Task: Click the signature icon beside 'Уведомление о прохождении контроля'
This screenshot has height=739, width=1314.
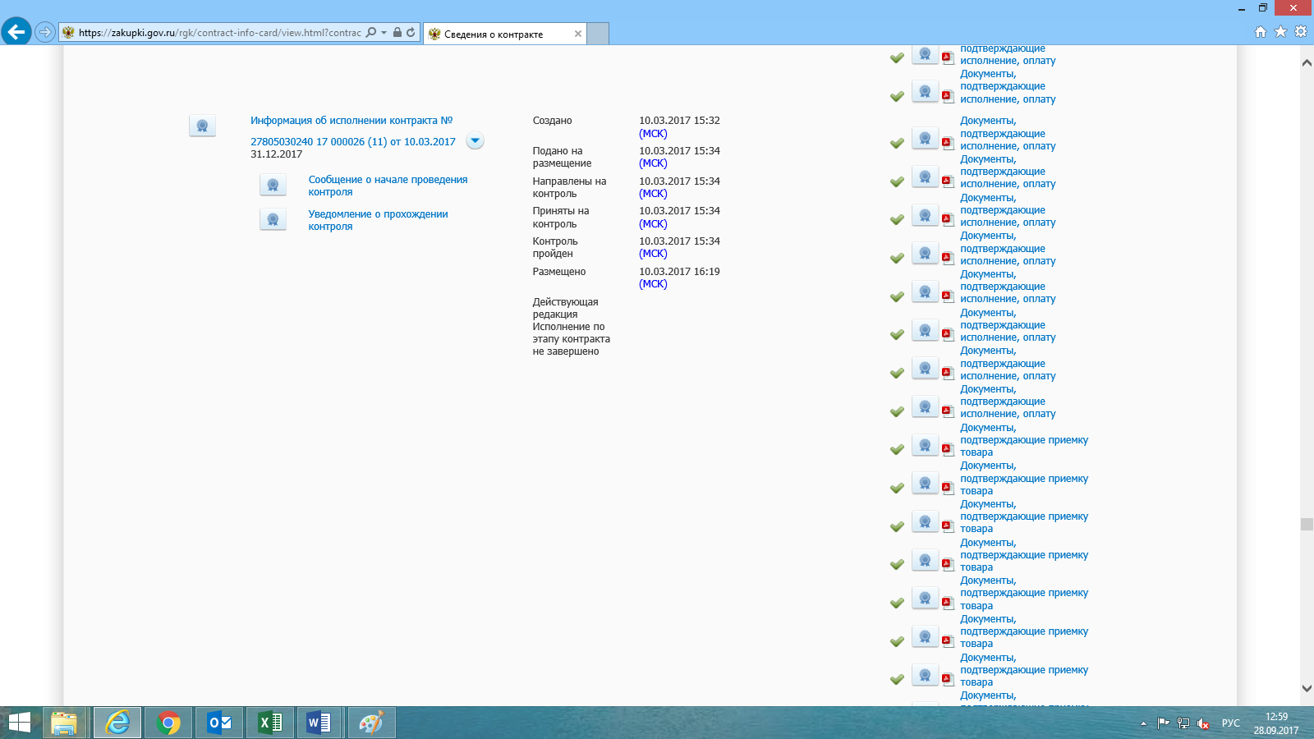Action: pos(273,219)
